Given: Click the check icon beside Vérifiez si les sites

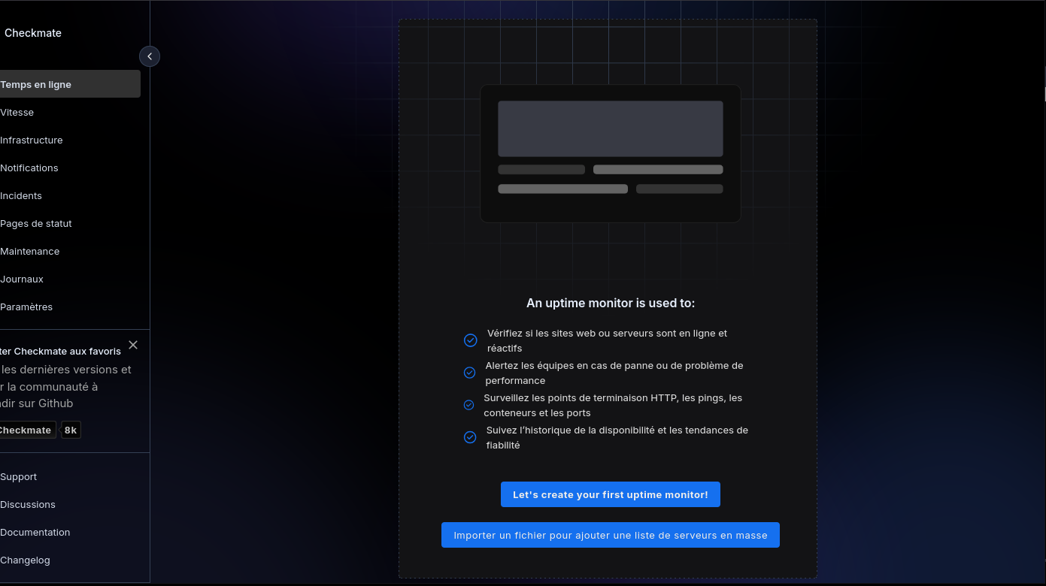Looking at the screenshot, I should pyautogui.click(x=471, y=340).
